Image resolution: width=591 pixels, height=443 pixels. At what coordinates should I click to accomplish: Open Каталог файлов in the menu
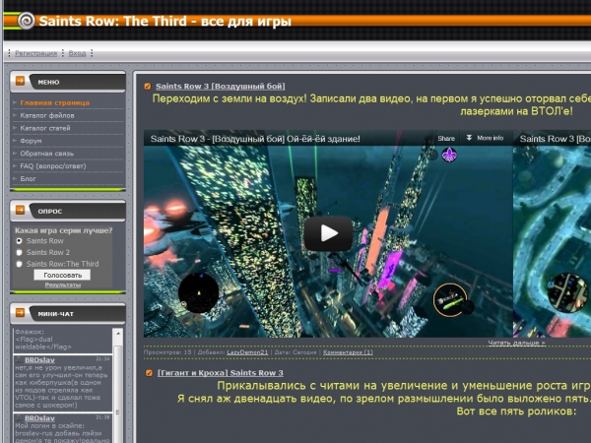[47, 115]
